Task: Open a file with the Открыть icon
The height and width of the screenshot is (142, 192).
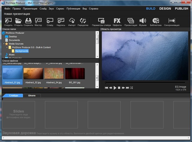Action: coord(19,21)
